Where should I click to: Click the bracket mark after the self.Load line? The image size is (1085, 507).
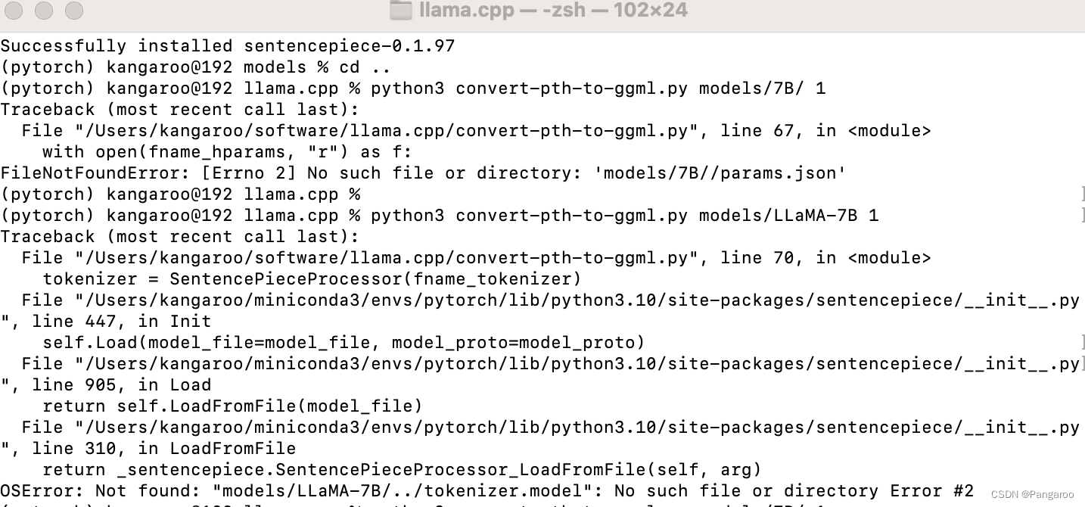coord(1082,343)
